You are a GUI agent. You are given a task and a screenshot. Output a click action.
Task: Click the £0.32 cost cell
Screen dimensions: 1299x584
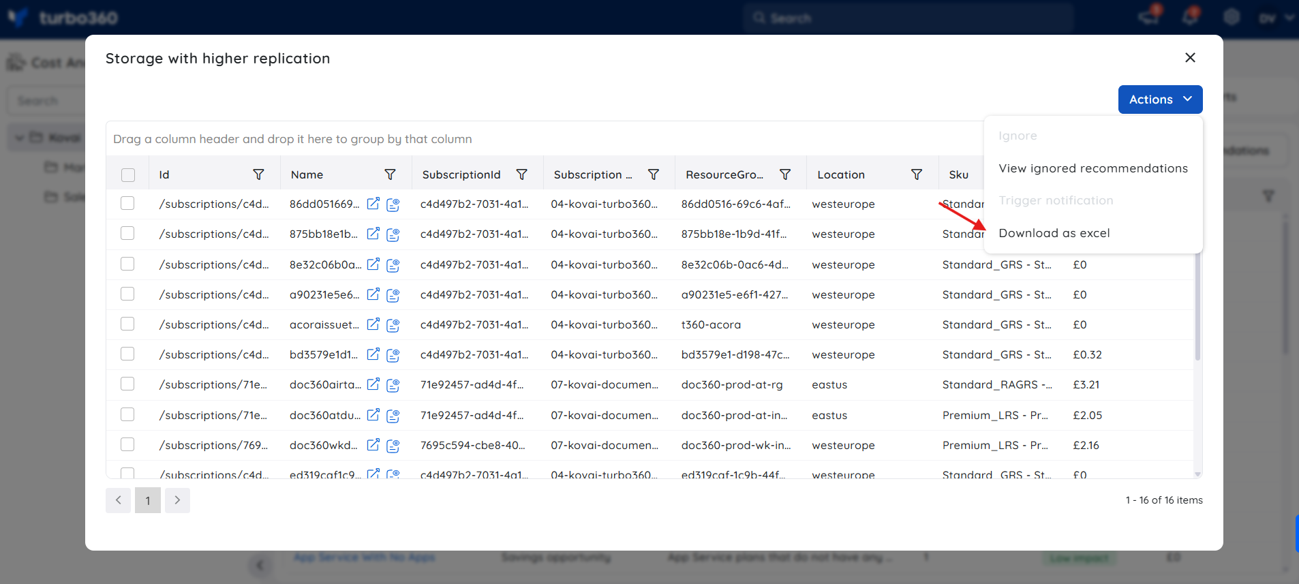point(1087,354)
